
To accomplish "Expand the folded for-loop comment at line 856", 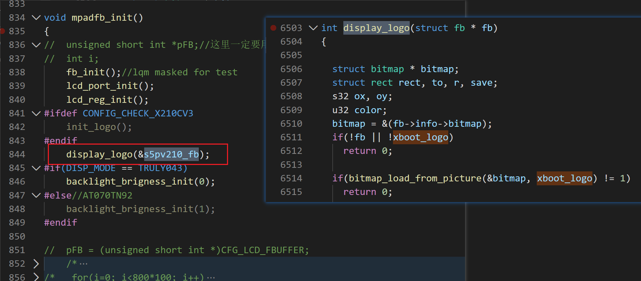I will pyautogui.click(x=36, y=277).
